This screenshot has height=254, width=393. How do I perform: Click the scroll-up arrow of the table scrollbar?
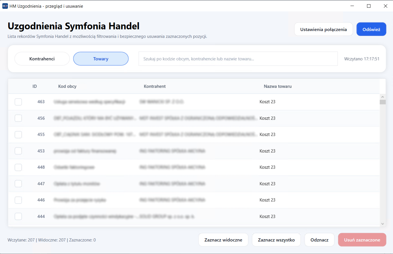point(383,97)
